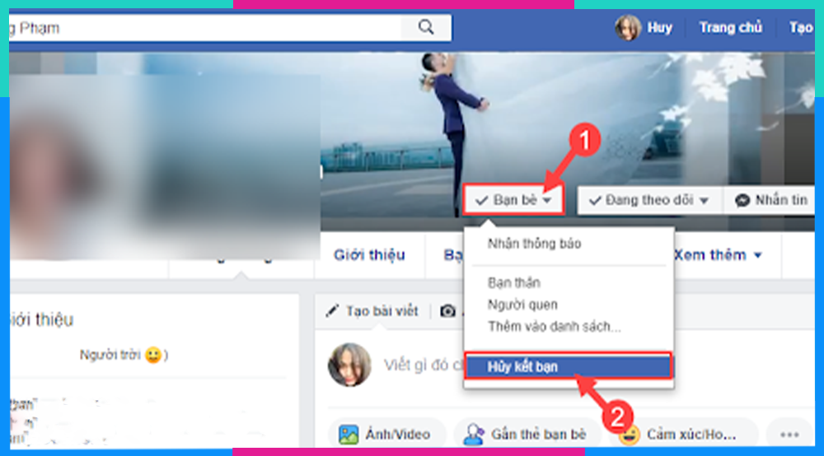Open Huy's profile avatar in top bar
824x456 pixels.
pyautogui.click(x=628, y=27)
